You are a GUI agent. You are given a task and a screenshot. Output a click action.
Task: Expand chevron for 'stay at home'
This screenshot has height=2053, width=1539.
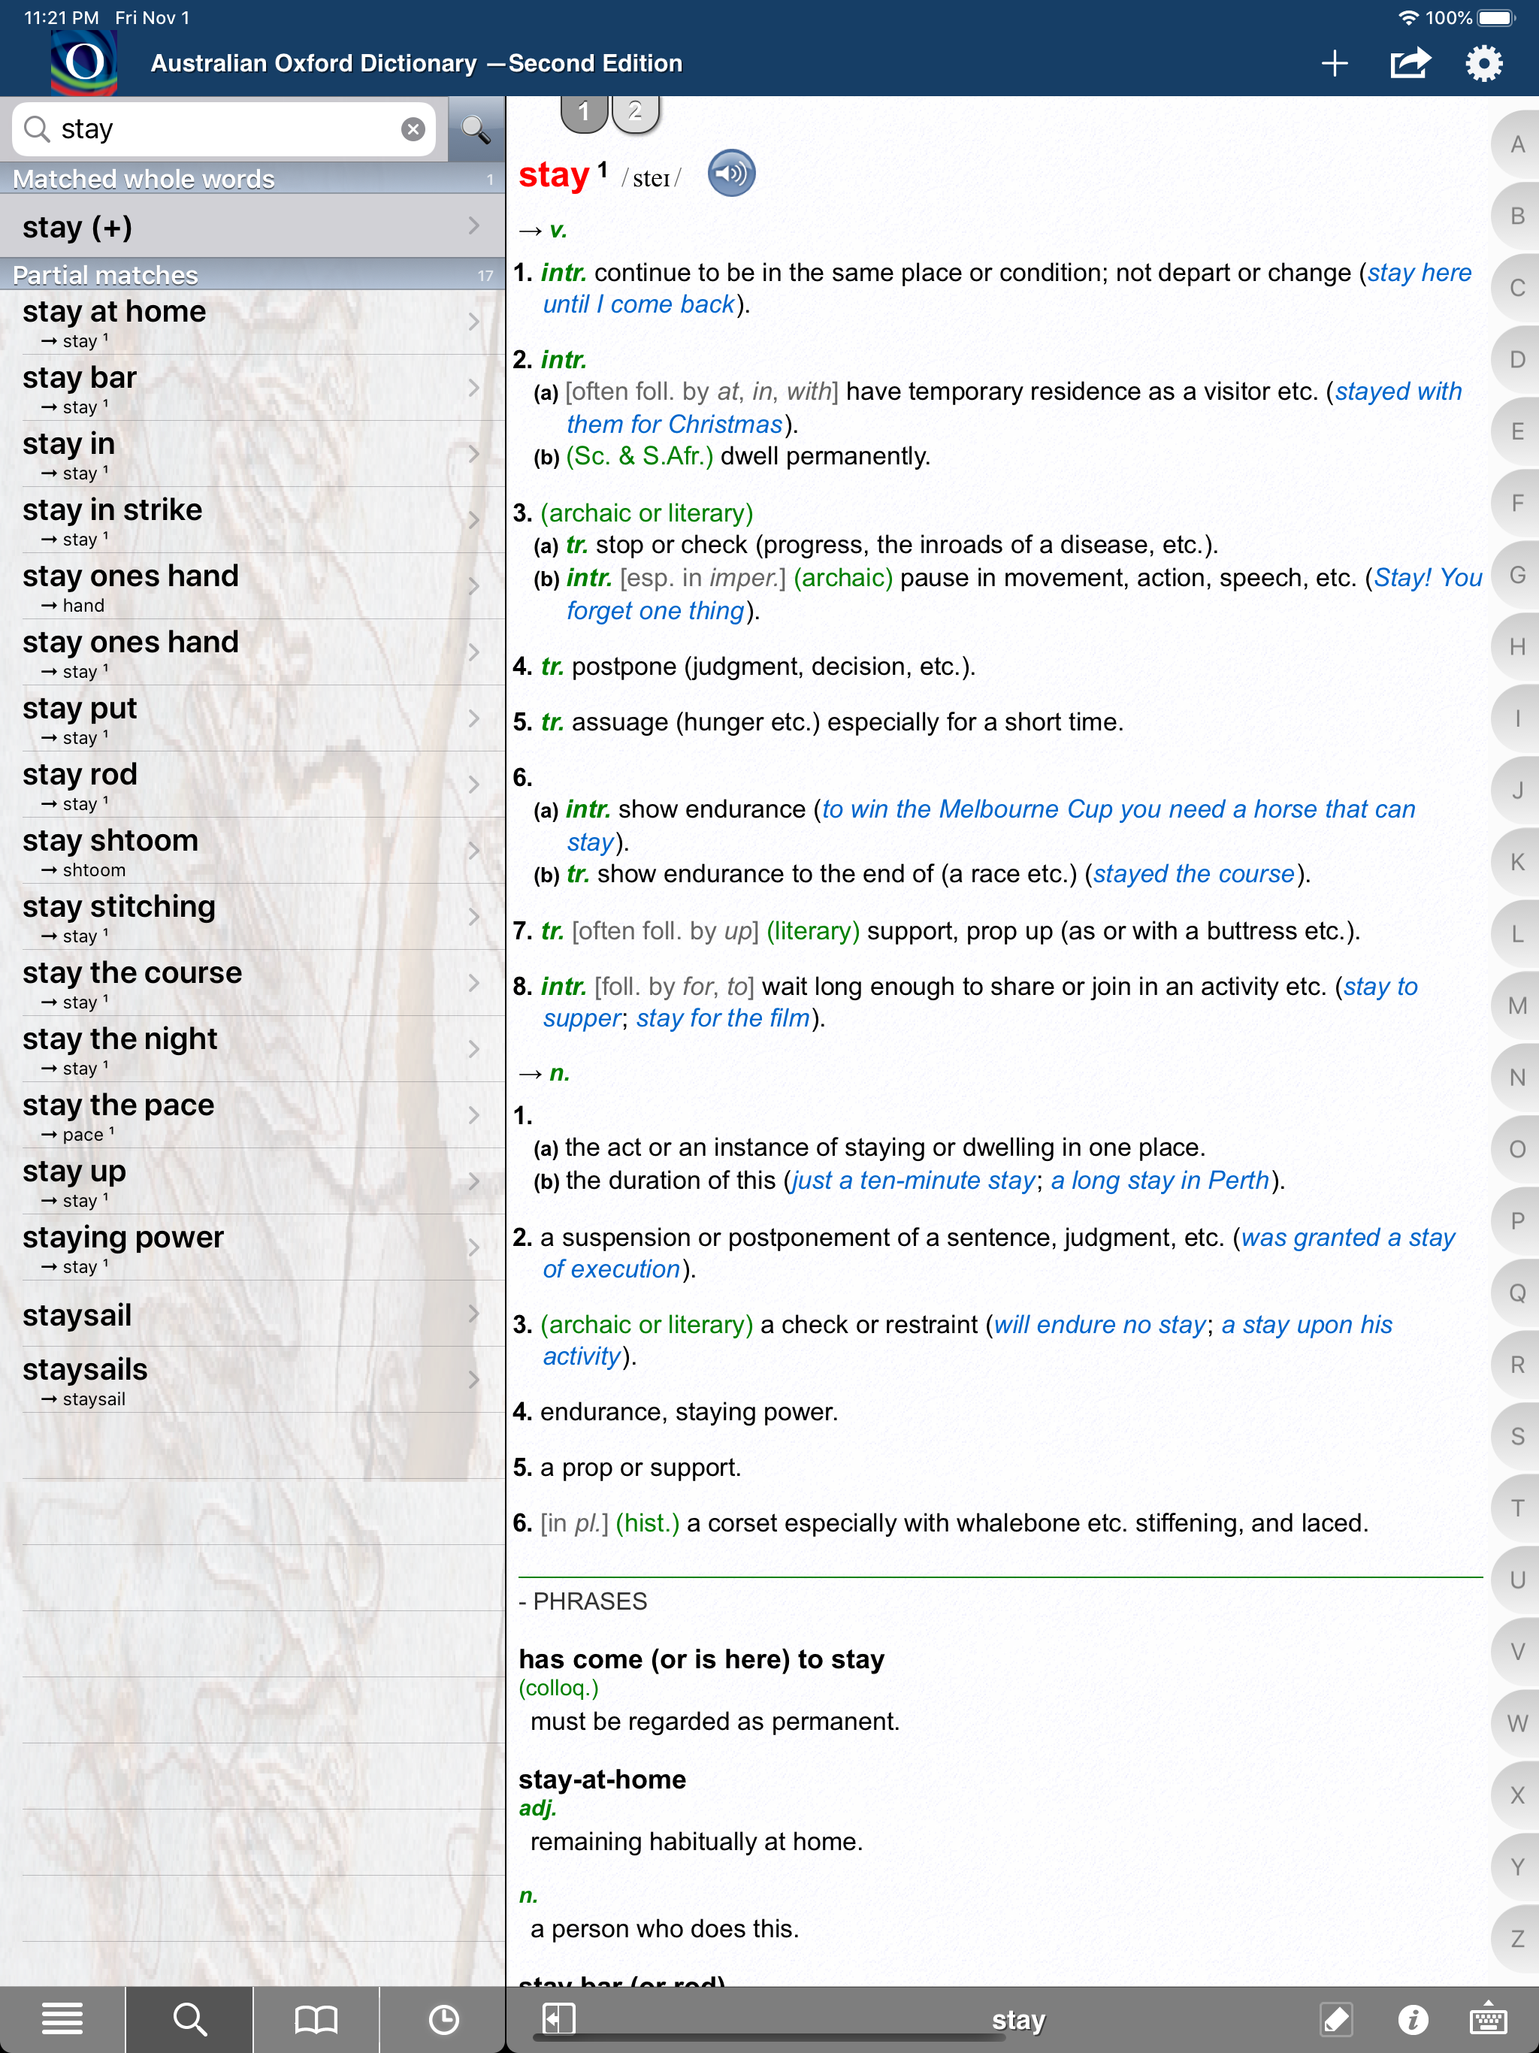click(x=474, y=322)
